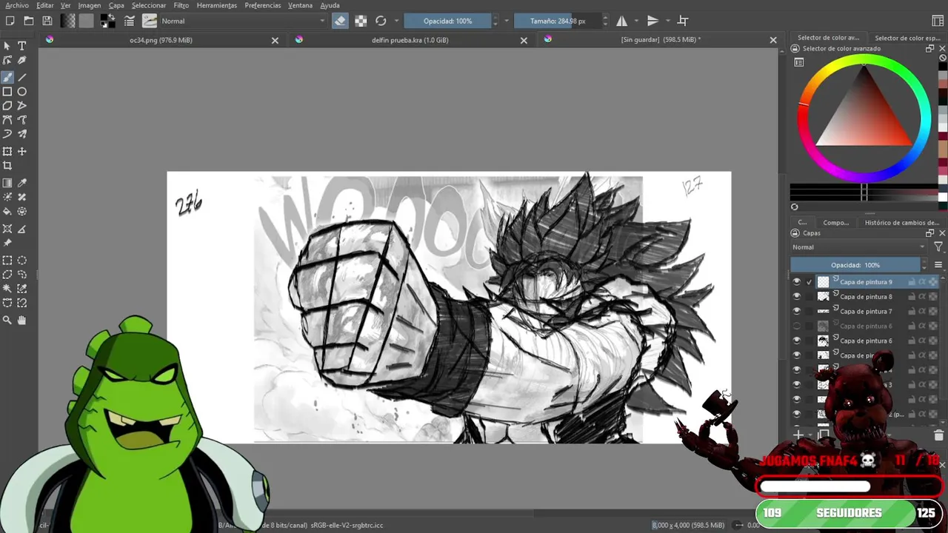Select the bezier curve tool

pyautogui.click(x=7, y=120)
